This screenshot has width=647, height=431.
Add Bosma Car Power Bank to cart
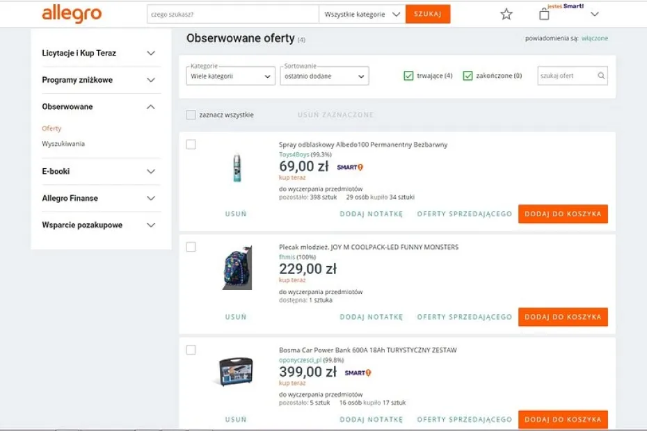[563, 419]
